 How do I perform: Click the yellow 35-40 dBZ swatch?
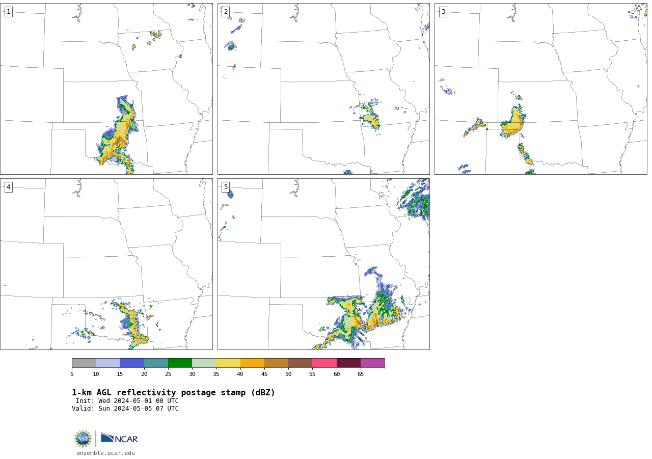tap(228, 363)
